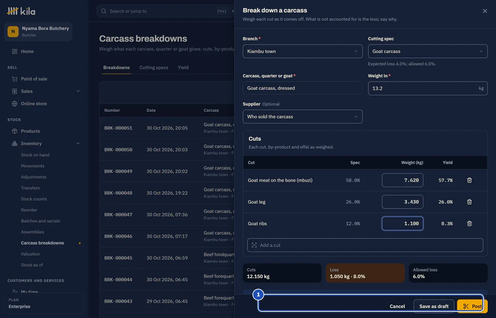Click the Sales receipt icon

pos(14,91)
